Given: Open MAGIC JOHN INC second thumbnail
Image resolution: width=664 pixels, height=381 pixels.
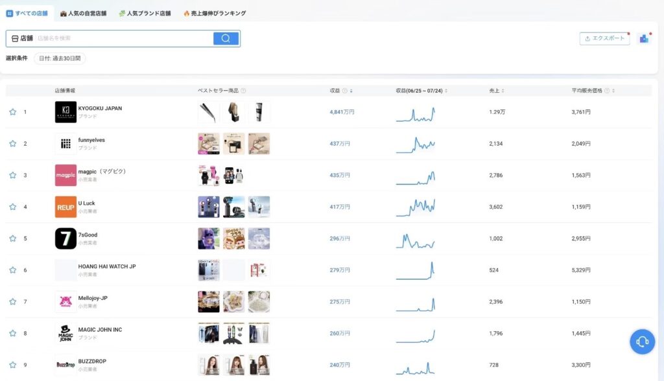Looking at the screenshot, I should coord(233,333).
